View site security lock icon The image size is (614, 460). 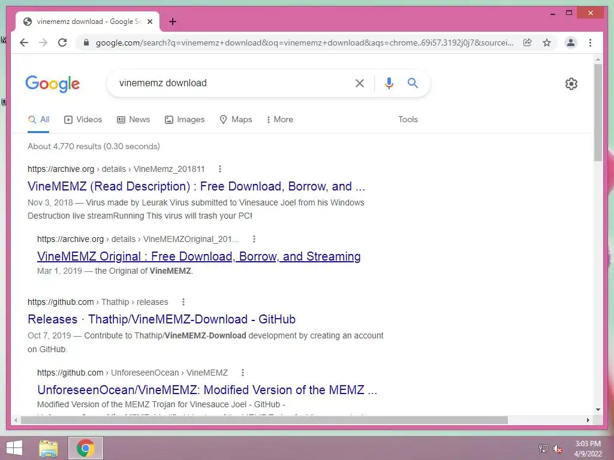(x=86, y=43)
